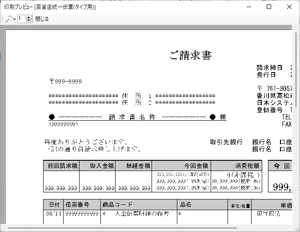Click the 住所 2 address line
Screen dimensions: 300x232
pos(132,102)
